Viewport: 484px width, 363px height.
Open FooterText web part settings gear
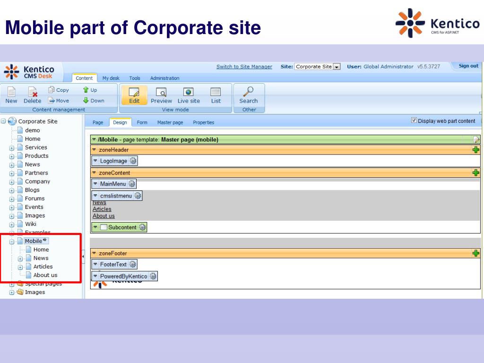click(132, 264)
